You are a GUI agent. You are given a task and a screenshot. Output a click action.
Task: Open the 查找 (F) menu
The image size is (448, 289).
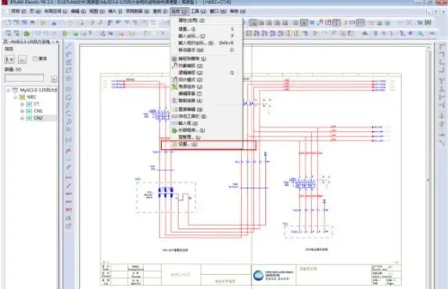coord(160,11)
